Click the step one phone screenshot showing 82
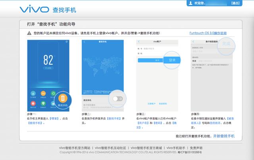The width and height of the screenshot is (254, 160). pyautogui.click(x=48, y=76)
